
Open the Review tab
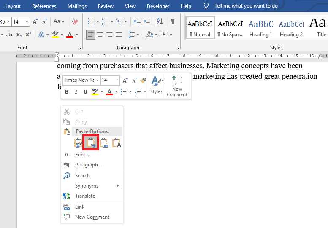pos(106,6)
